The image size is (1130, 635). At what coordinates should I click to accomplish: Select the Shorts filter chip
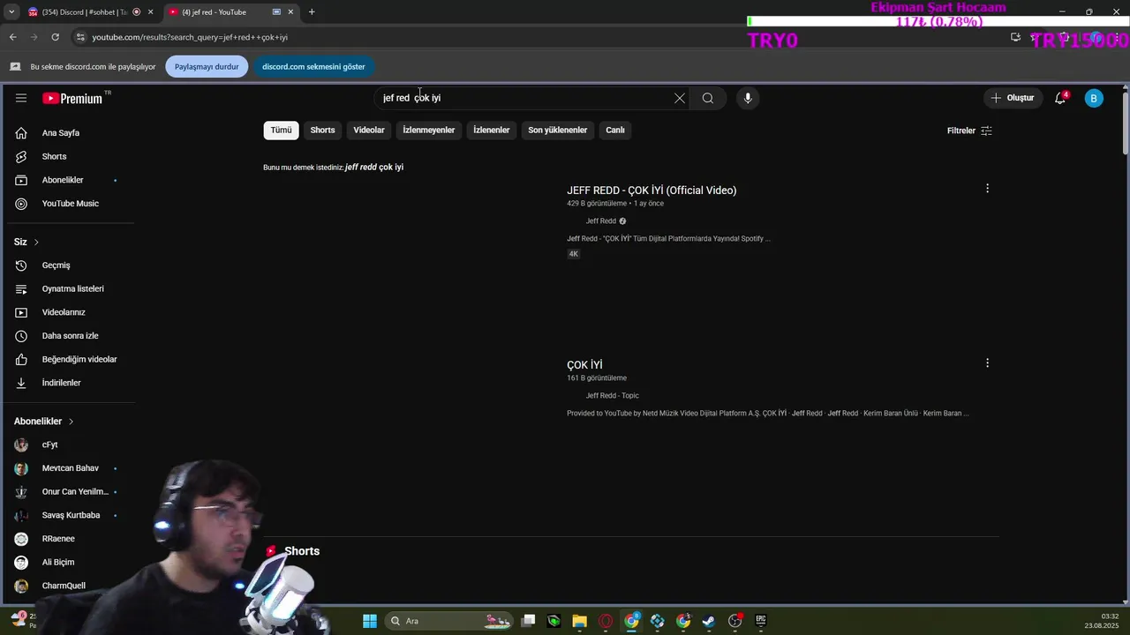pos(322,130)
